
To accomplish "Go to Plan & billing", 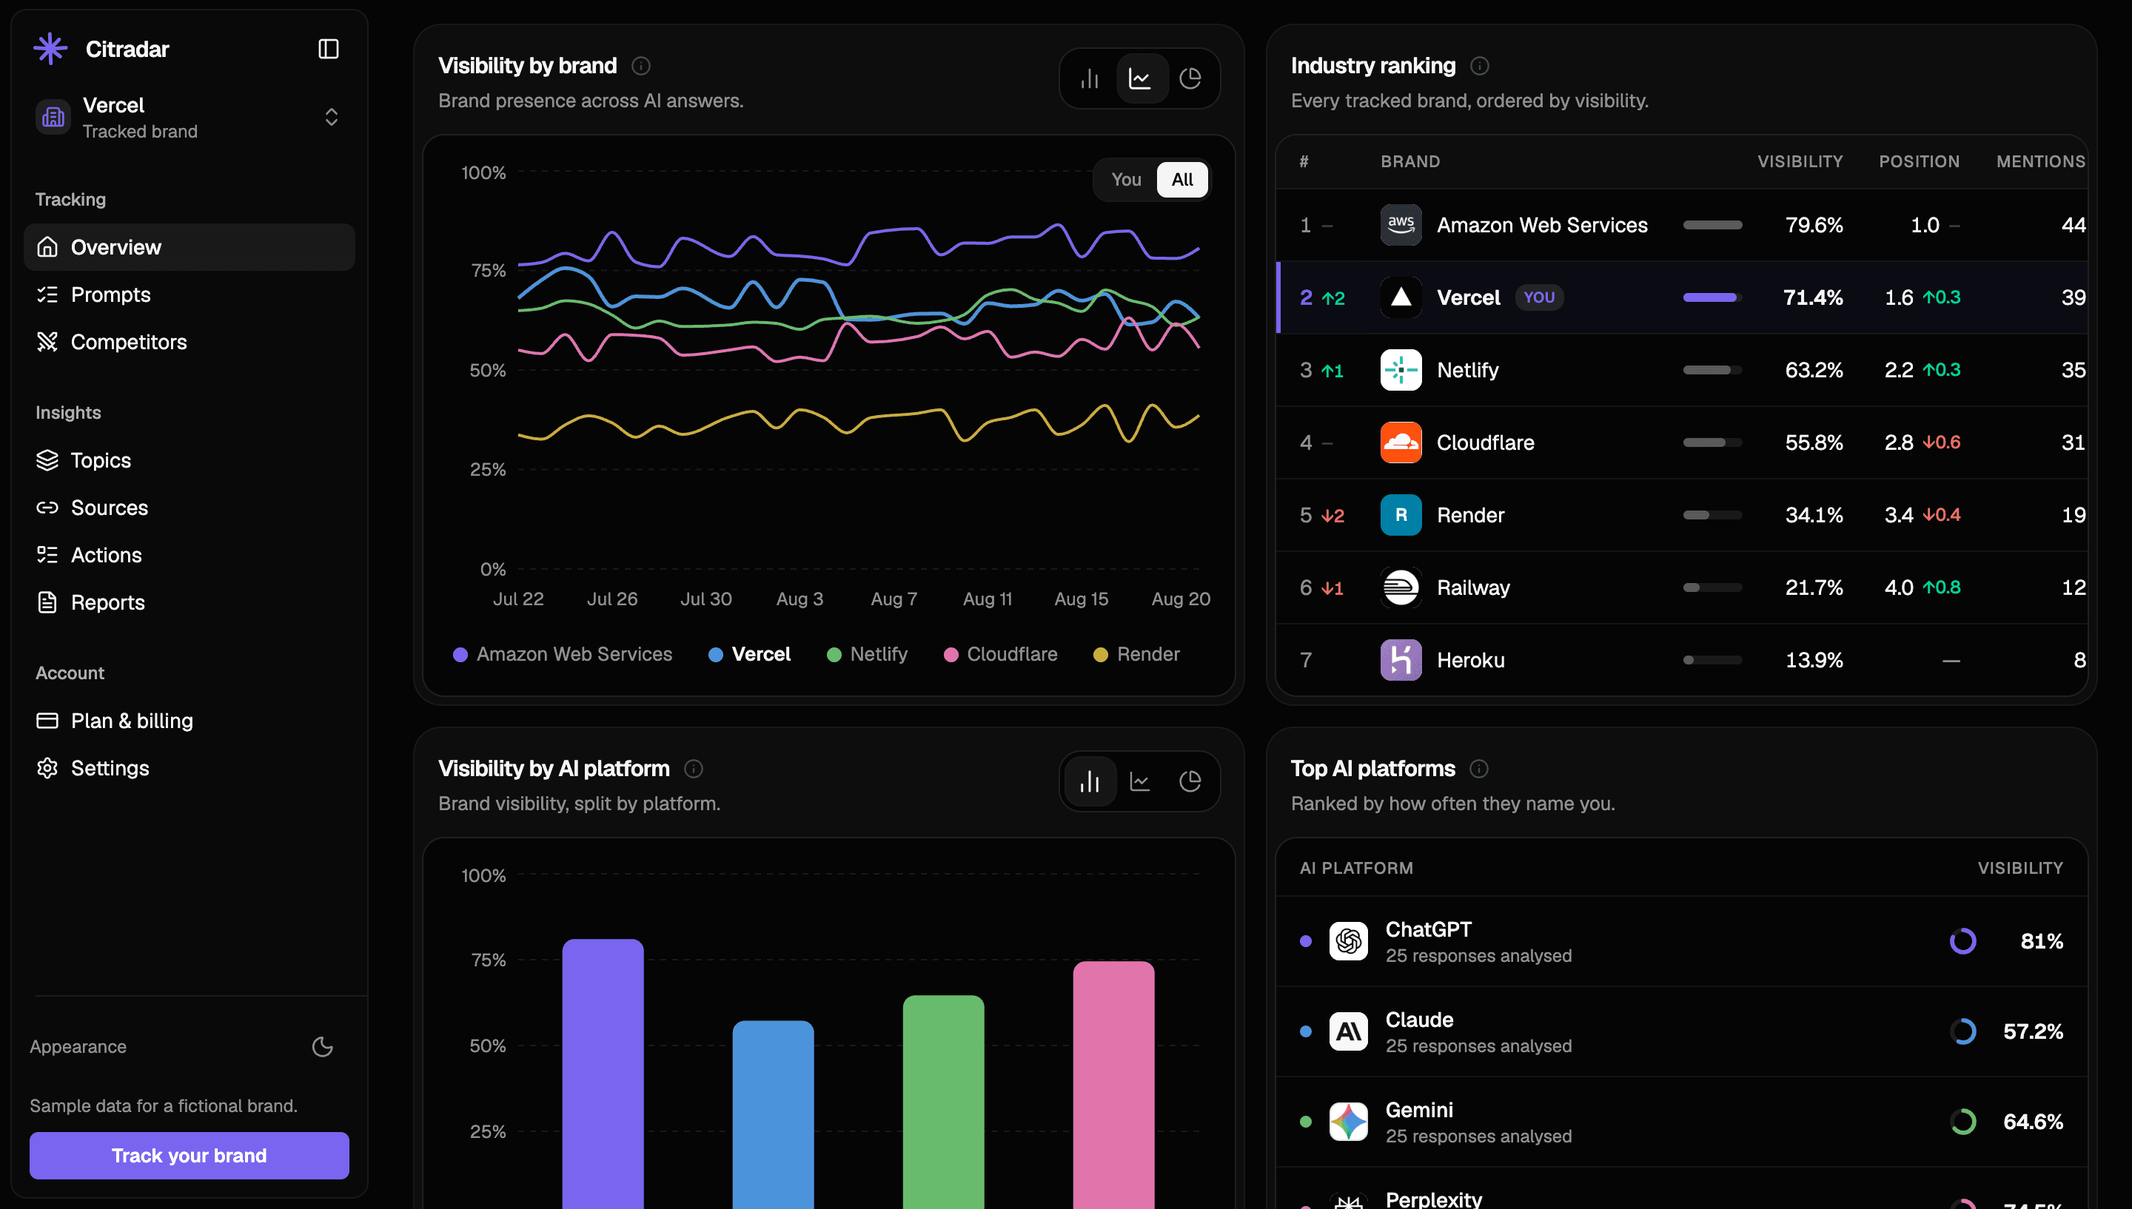I will coord(190,720).
